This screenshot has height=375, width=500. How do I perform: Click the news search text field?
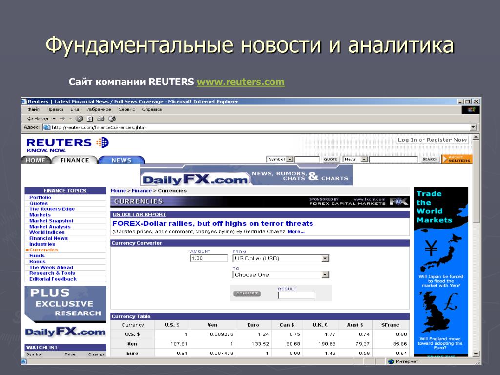pyautogui.click(x=393, y=159)
